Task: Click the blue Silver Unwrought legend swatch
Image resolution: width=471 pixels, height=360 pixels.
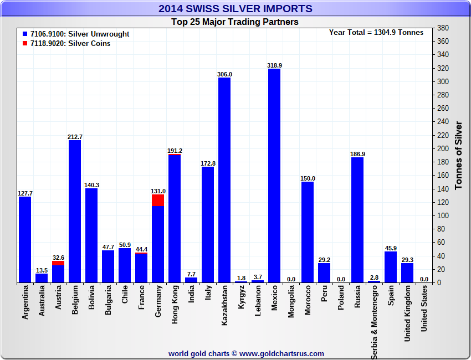Action: point(25,34)
